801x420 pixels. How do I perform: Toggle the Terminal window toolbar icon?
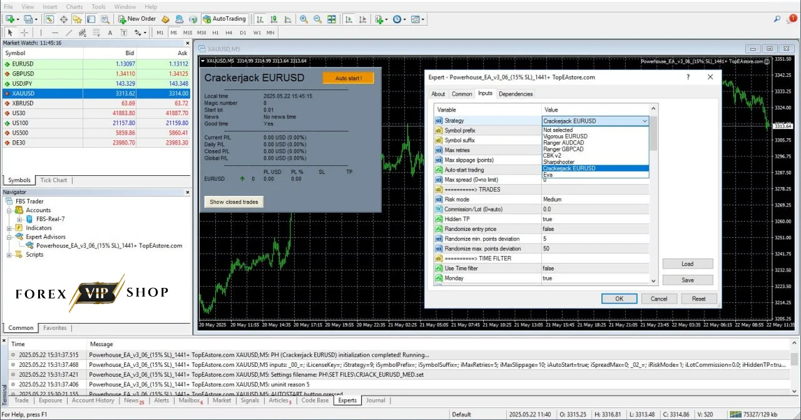pos(91,19)
